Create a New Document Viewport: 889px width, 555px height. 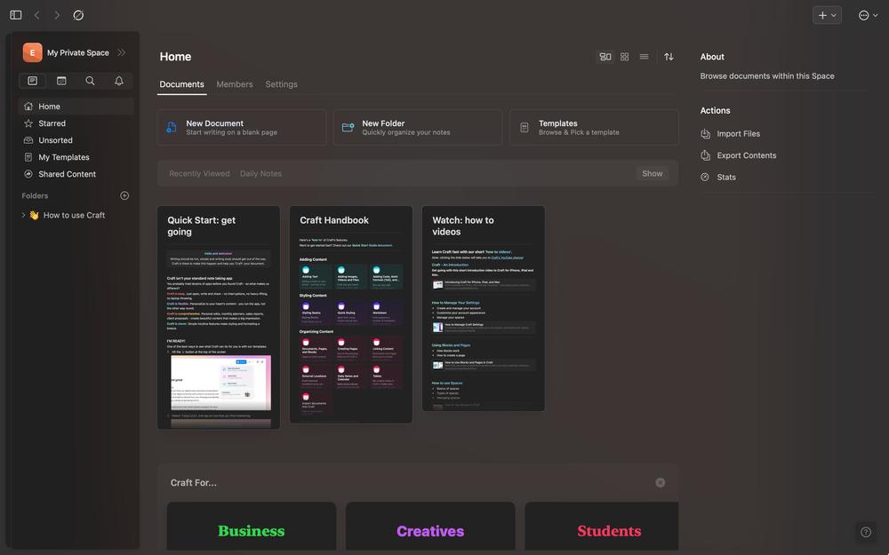click(x=242, y=127)
